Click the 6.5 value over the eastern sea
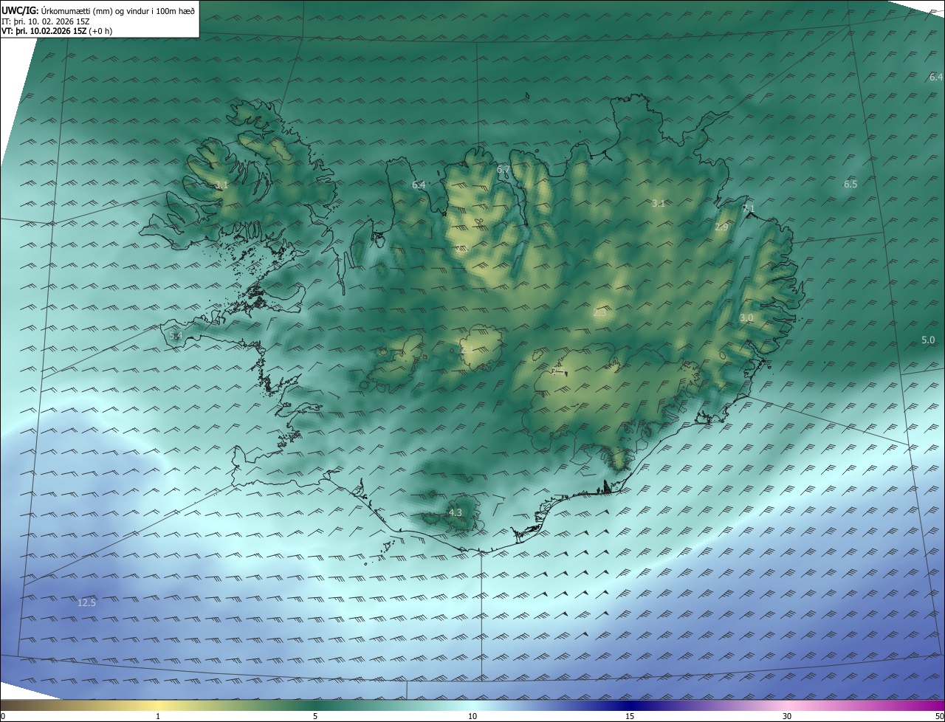 coord(850,184)
